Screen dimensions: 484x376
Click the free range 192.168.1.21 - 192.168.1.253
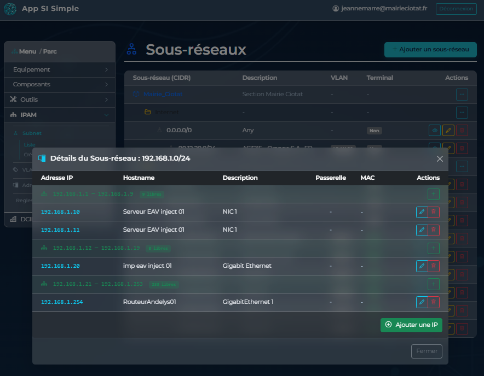point(98,284)
